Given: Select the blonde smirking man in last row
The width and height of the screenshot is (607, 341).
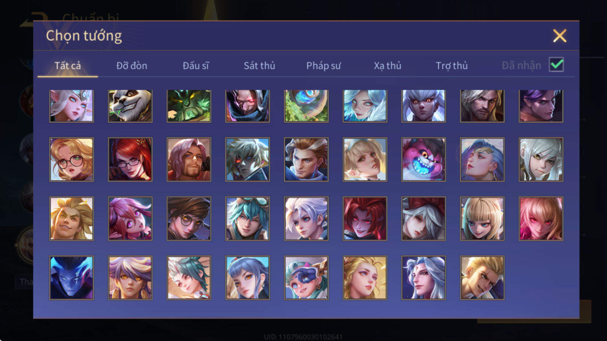Looking at the screenshot, I should point(482,278).
